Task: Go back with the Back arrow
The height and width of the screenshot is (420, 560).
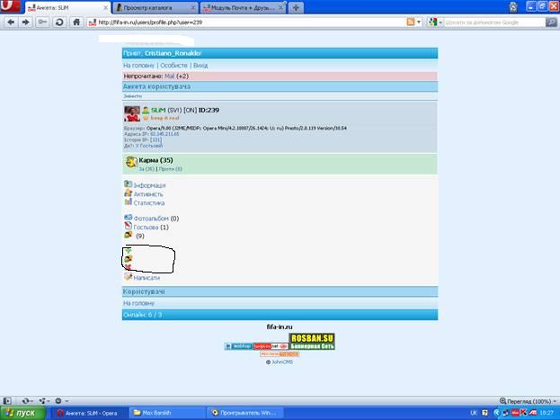Action: click(11, 22)
